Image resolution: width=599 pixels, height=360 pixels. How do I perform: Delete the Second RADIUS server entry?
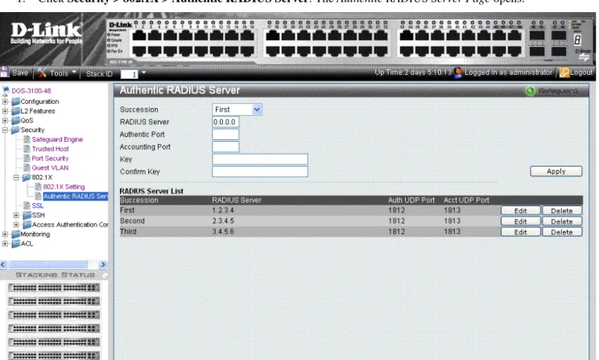click(x=562, y=221)
